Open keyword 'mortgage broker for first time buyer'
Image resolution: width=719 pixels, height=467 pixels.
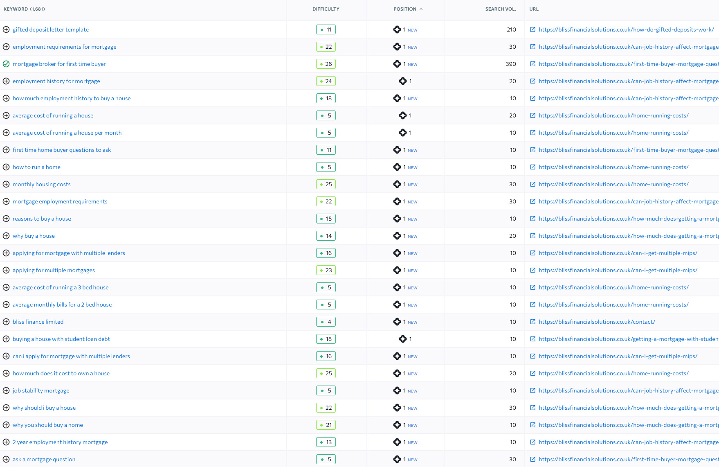click(59, 64)
